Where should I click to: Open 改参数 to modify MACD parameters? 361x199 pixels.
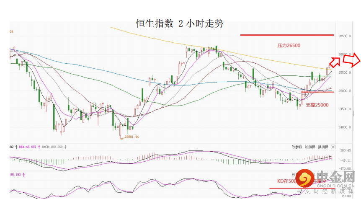coord(297,147)
